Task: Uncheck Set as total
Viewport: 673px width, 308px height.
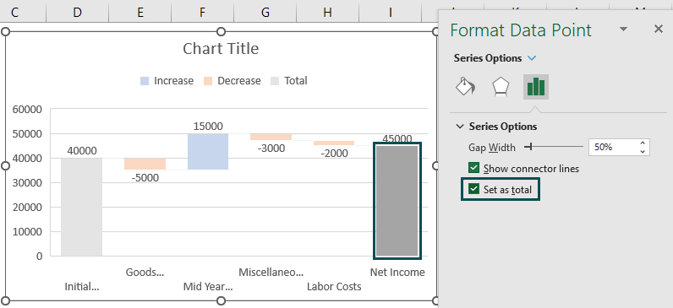Action: click(x=473, y=189)
